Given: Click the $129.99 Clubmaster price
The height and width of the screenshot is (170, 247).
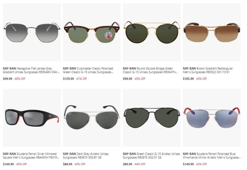Looking at the screenshot, I should click(68, 79).
